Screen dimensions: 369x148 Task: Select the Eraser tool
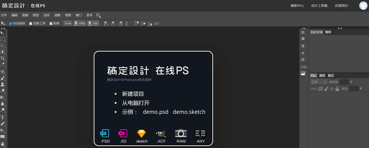click(3, 91)
